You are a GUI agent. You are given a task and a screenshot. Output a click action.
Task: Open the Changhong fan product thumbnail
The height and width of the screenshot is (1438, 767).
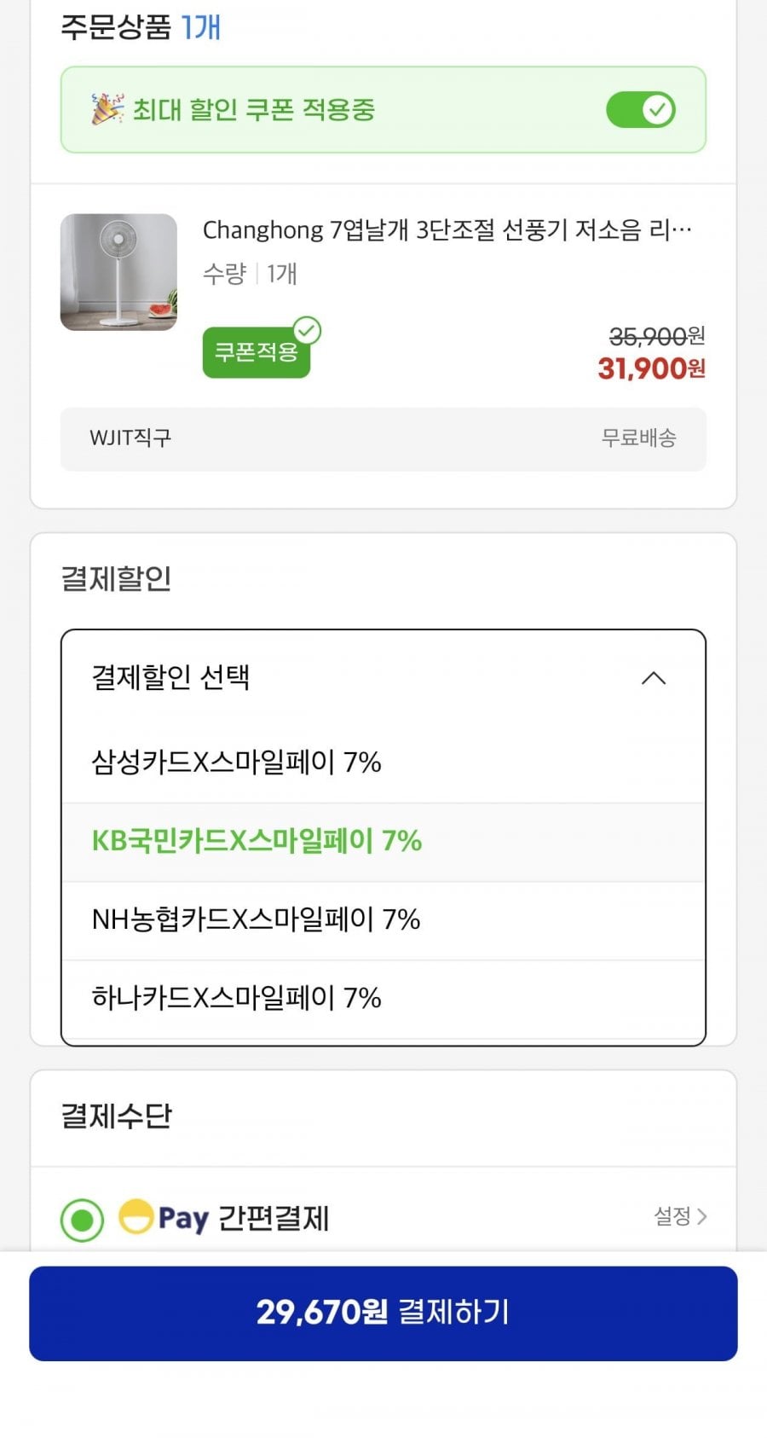(x=118, y=272)
